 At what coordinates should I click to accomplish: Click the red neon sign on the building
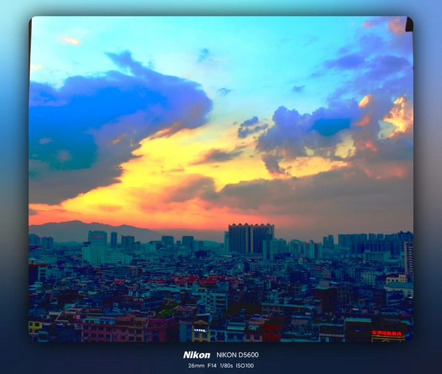click(387, 333)
